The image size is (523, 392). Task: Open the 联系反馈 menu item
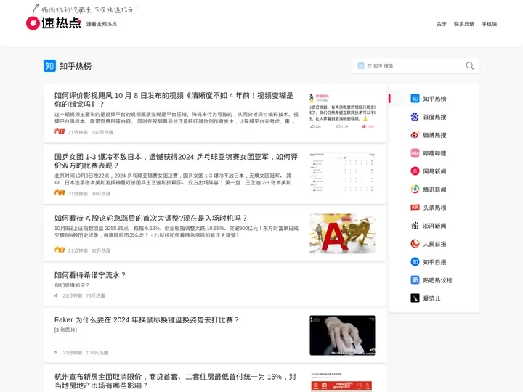464,24
